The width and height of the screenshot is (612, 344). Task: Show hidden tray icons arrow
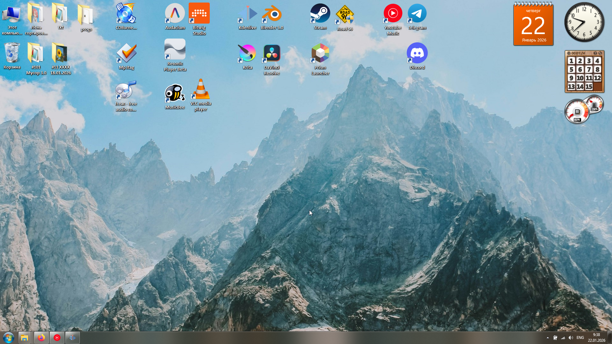click(548, 338)
